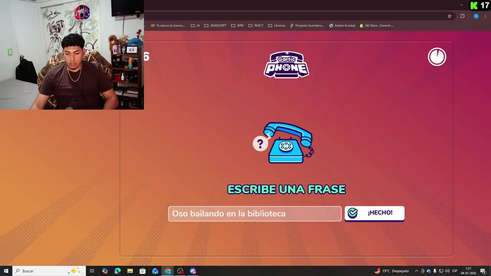Expand the Librerias bookmarks folder
The image size is (491, 276).
(277, 26)
